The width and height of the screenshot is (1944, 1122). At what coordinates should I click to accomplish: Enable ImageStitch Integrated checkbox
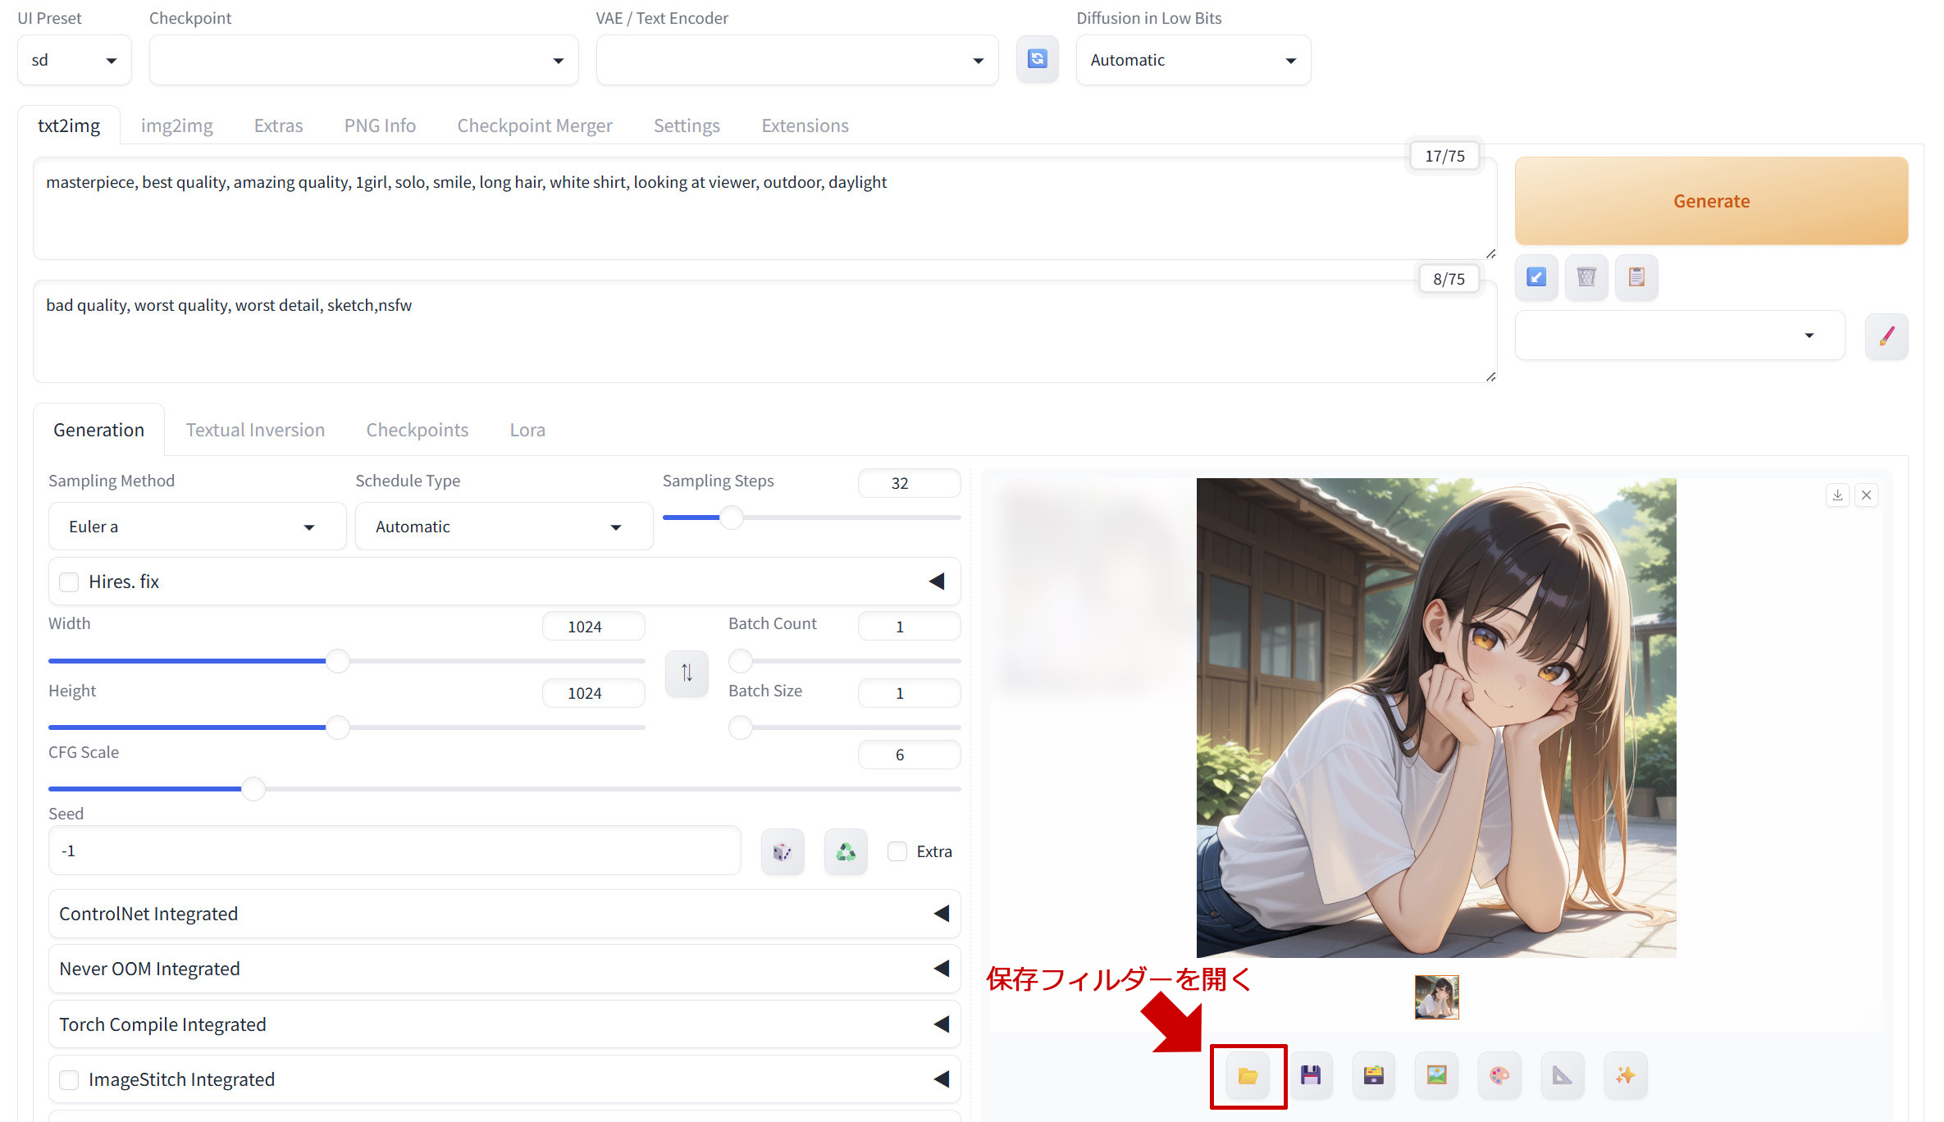click(x=70, y=1079)
